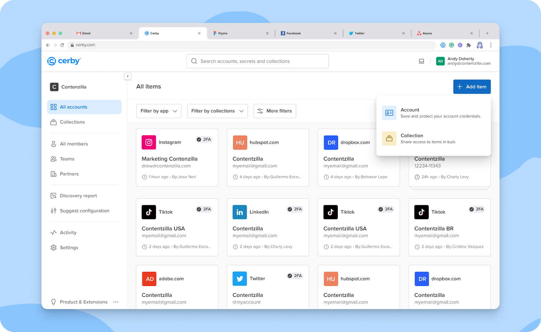Click Product & Extensions lightbulb item

pyautogui.click(x=79, y=302)
